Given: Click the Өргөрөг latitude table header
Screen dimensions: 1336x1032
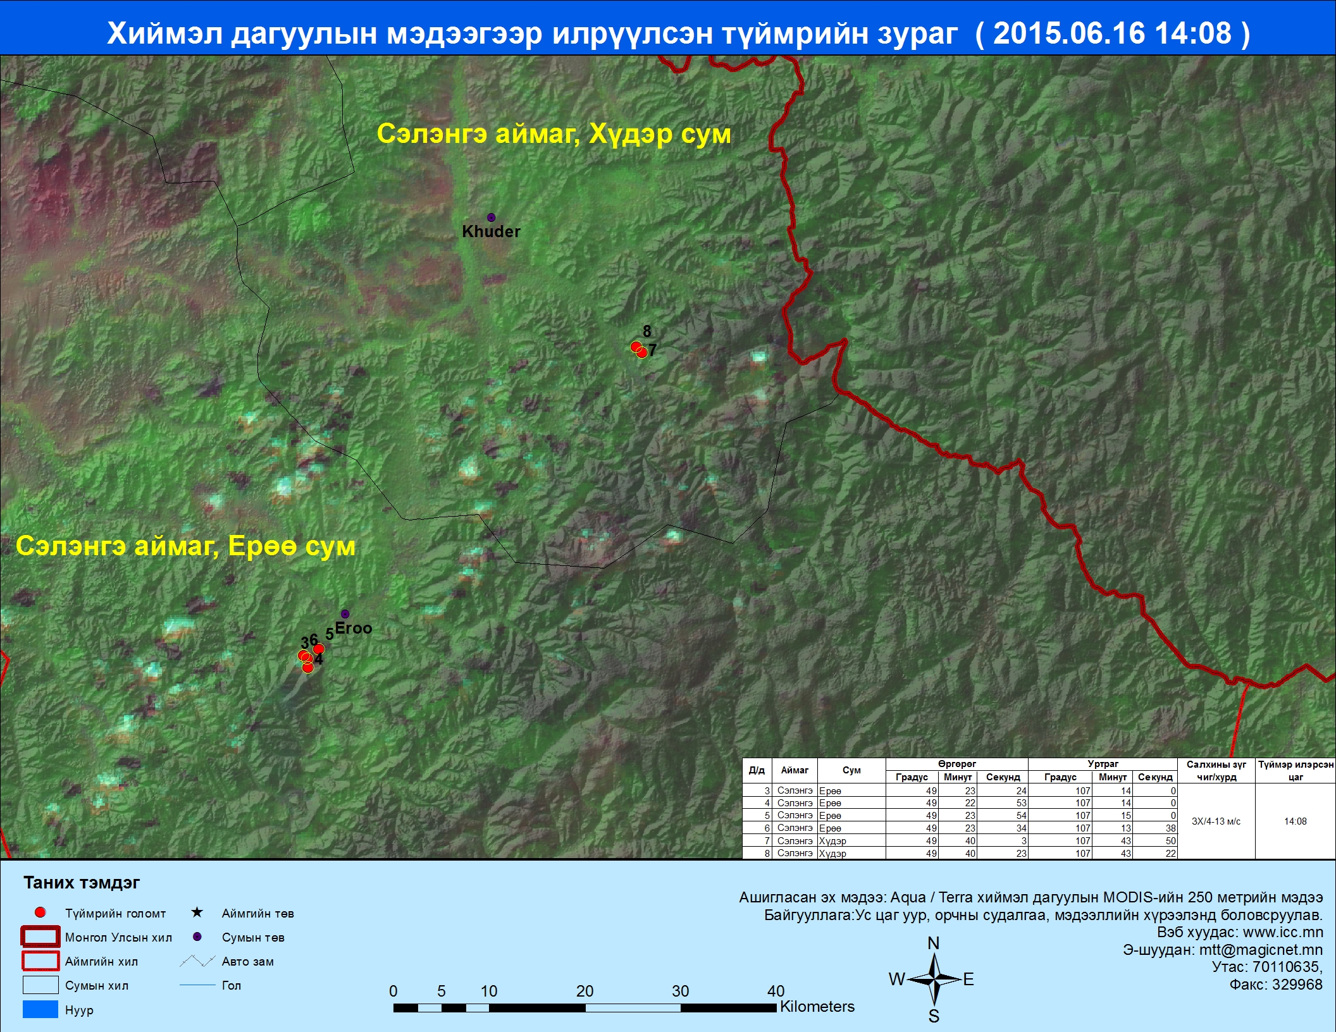Looking at the screenshot, I should click(956, 764).
